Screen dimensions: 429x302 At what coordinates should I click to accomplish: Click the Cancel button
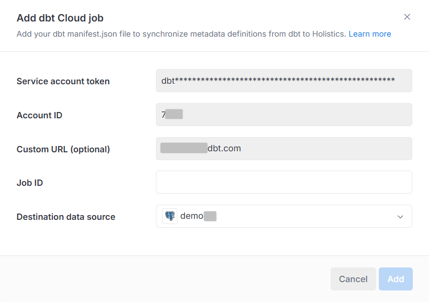coord(353,279)
